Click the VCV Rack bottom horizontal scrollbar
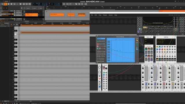Viewport: 185px width, 104px height. (131, 104)
